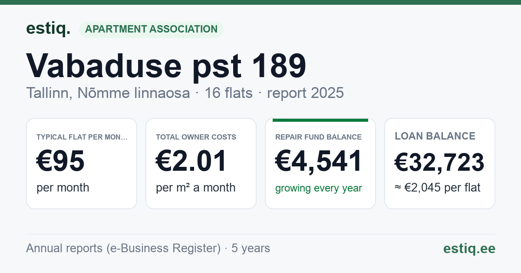Click the €2.01 value
The image size is (521, 273).
click(191, 161)
